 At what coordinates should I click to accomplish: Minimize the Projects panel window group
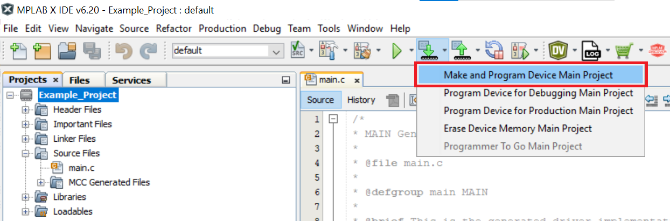[x=286, y=80]
